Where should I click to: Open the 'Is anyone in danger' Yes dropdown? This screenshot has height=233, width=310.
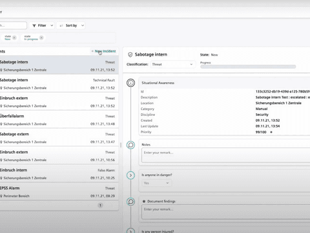tap(156, 183)
